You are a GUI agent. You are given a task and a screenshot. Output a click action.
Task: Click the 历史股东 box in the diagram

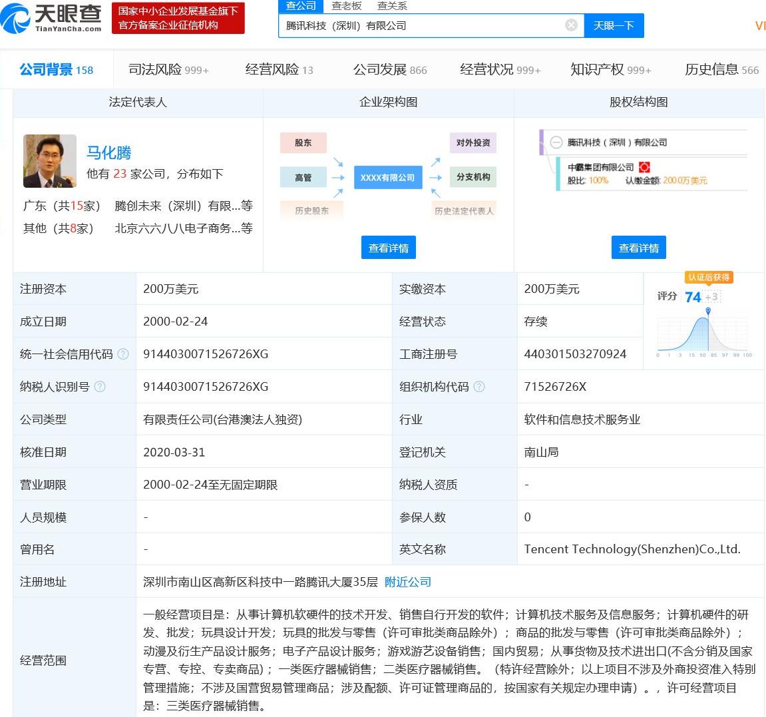tap(311, 210)
